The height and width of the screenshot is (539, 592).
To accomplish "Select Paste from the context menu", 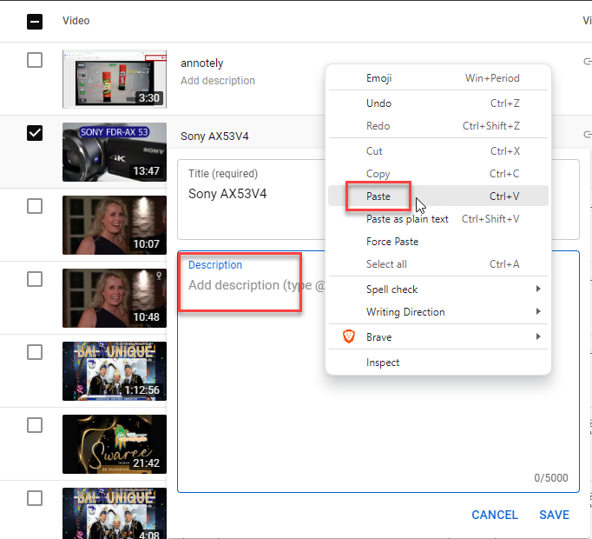I will [438, 196].
